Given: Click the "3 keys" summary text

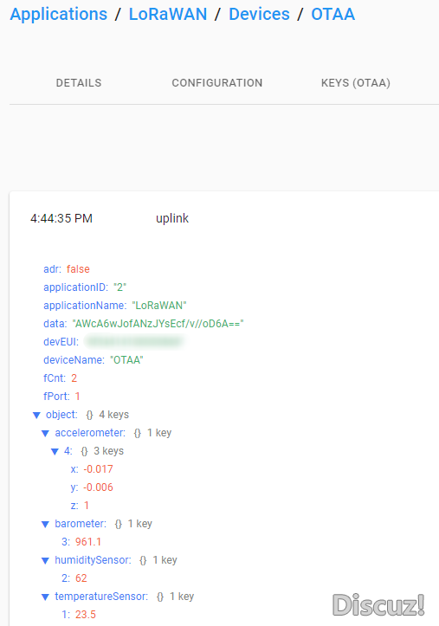Looking at the screenshot, I should [108, 451].
